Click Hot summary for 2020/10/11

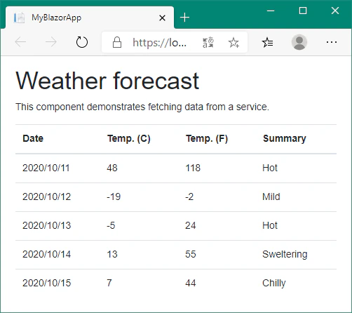pyautogui.click(x=270, y=168)
